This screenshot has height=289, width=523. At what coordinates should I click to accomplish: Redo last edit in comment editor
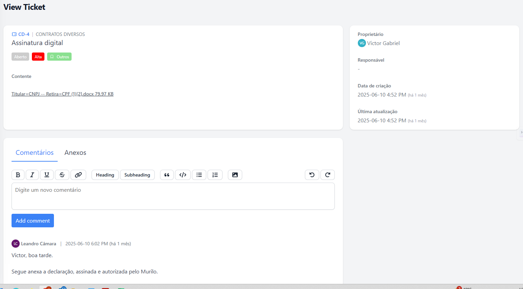point(328,175)
